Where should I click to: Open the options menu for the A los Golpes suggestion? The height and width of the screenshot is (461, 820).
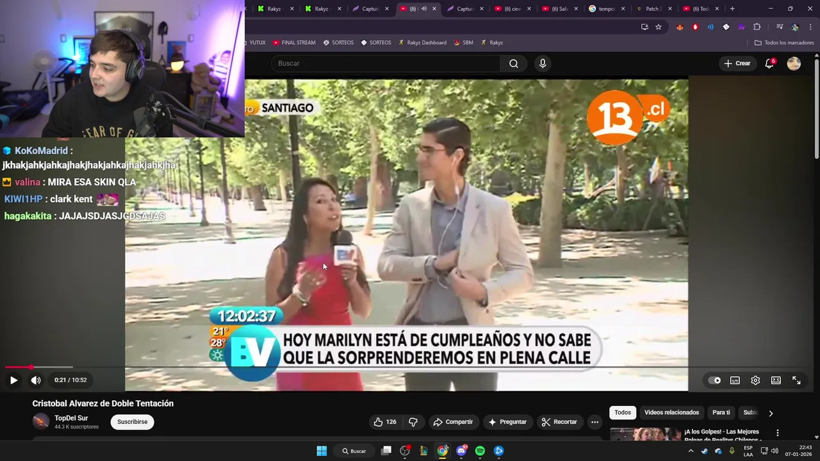778,433
